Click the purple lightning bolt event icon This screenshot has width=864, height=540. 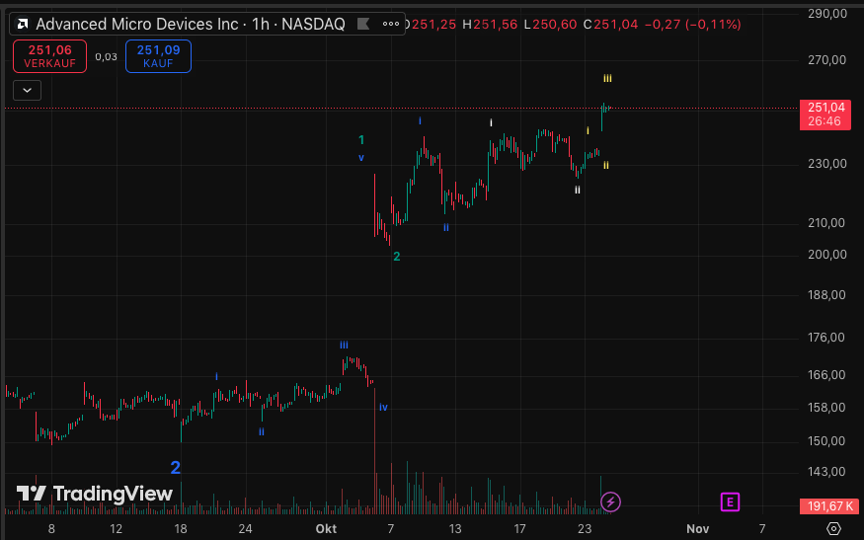(x=610, y=502)
